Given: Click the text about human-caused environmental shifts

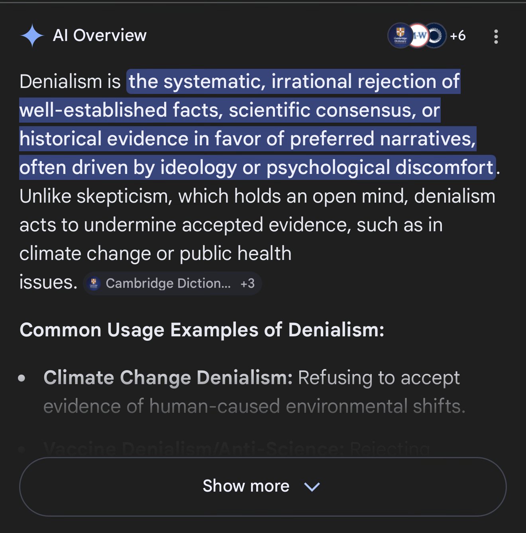Looking at the screenshot, I should click(254, 406).
